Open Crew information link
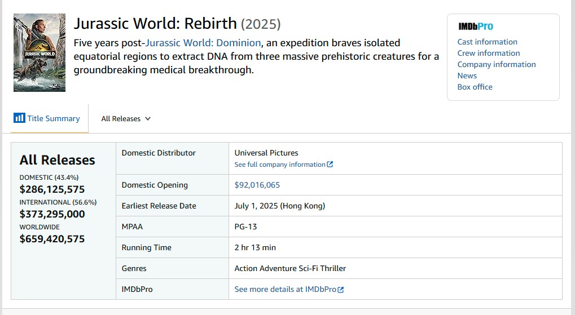Screen dimensions: 575x315 489,53
